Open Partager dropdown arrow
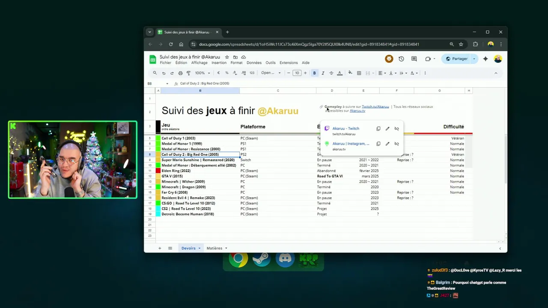The image size is (548, 308). click(x=474, y=59)
